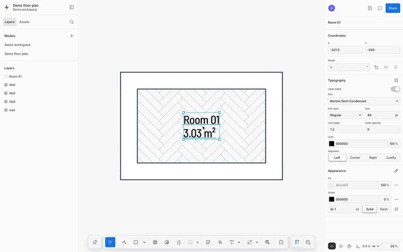This screenshot has width=403, height=252.
Task: Set text alignment to Left
Action: pyautogui.click(x=337, y=158)
